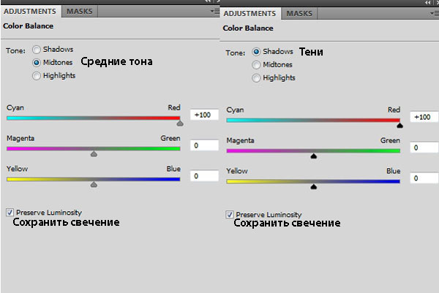Click Magenta-Green slider handle in left panel

[x=94, y=153]
